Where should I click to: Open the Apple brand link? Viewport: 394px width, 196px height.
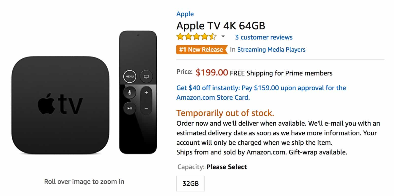[x=185, y=14]
